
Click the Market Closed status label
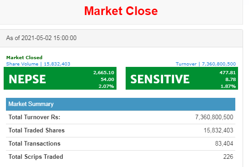(24, 57)
